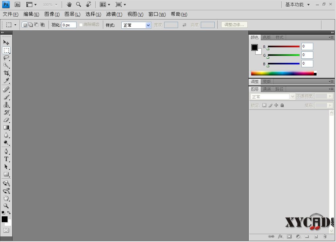Select the 3D Rotate tool

pos(6,183)
